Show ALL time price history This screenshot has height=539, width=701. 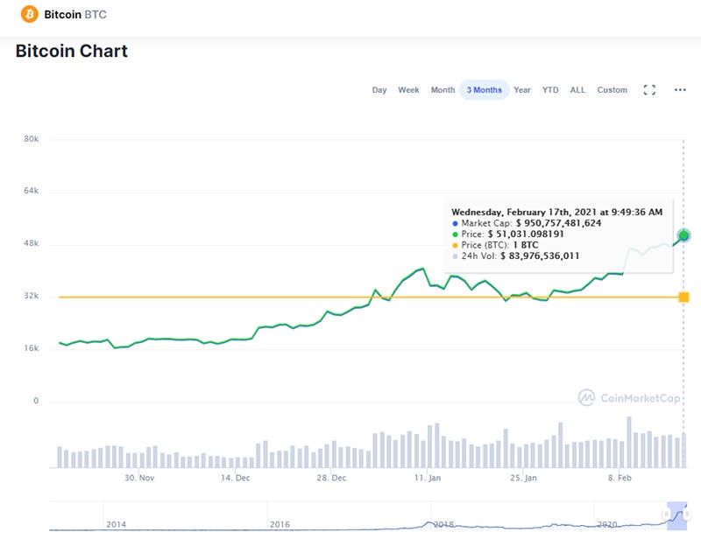pos(577,90)
